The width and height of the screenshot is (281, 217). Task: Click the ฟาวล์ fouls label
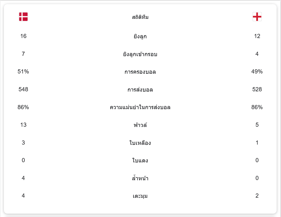pyautogui.click(x=140, y=125)
